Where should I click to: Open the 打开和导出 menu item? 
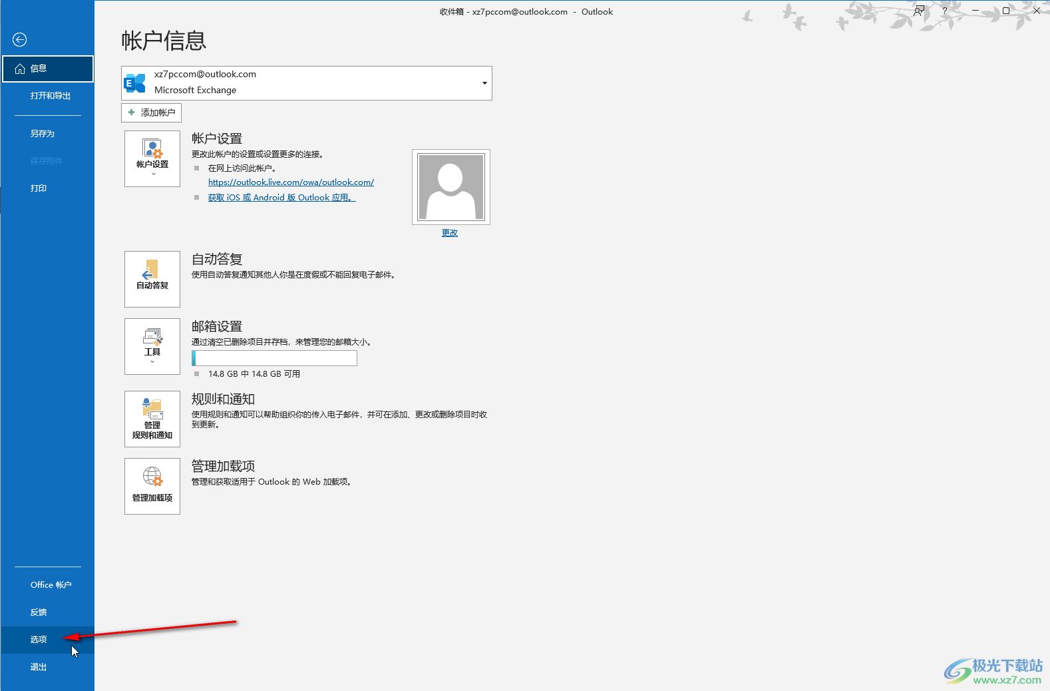(x=47, y=96)
